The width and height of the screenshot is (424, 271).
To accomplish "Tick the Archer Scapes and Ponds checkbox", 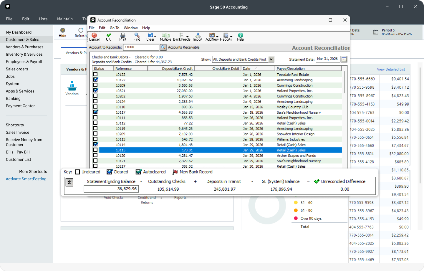I will pyautogui.click(x=95, y=155).
